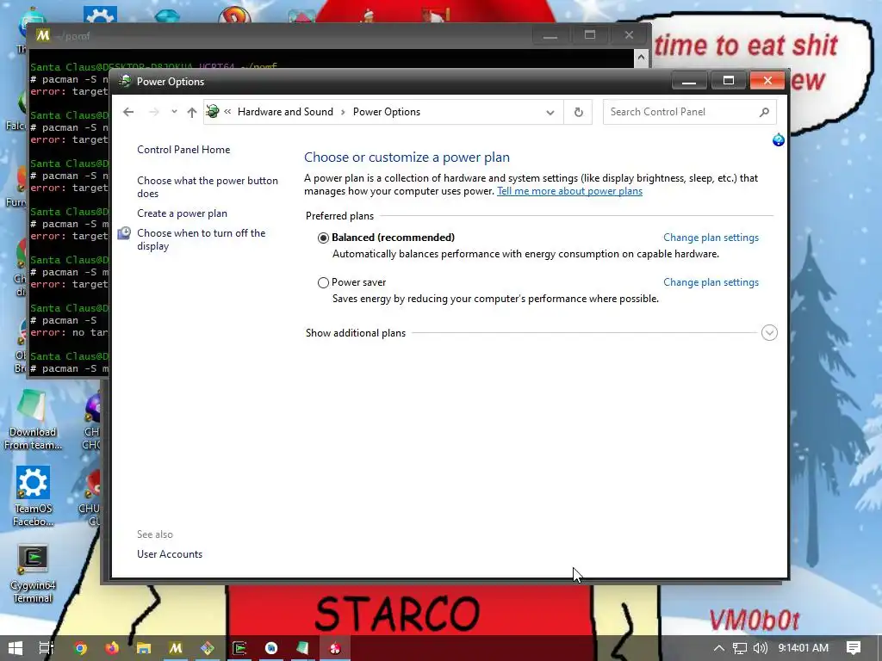Change plan settings for Balanced plan
882x661 pixels.
point(711,238)
